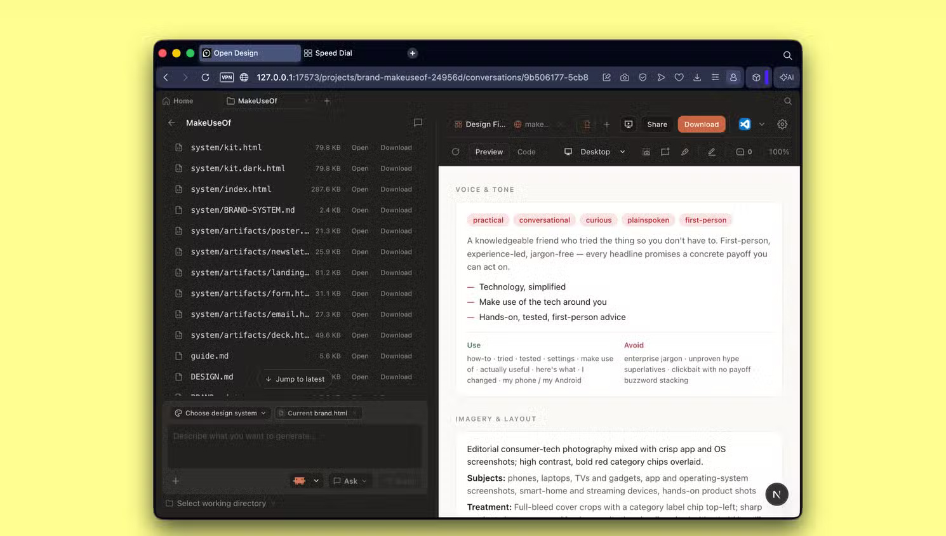Viewport: 946px width, 536px height.
Task: Click the Jump to latest button
Action: point(295,379)
